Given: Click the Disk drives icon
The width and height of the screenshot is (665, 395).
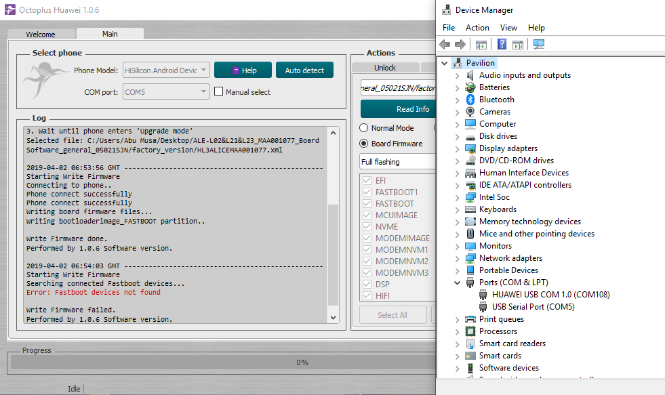Looking at the screenshot, I should (x=470, y=136).
